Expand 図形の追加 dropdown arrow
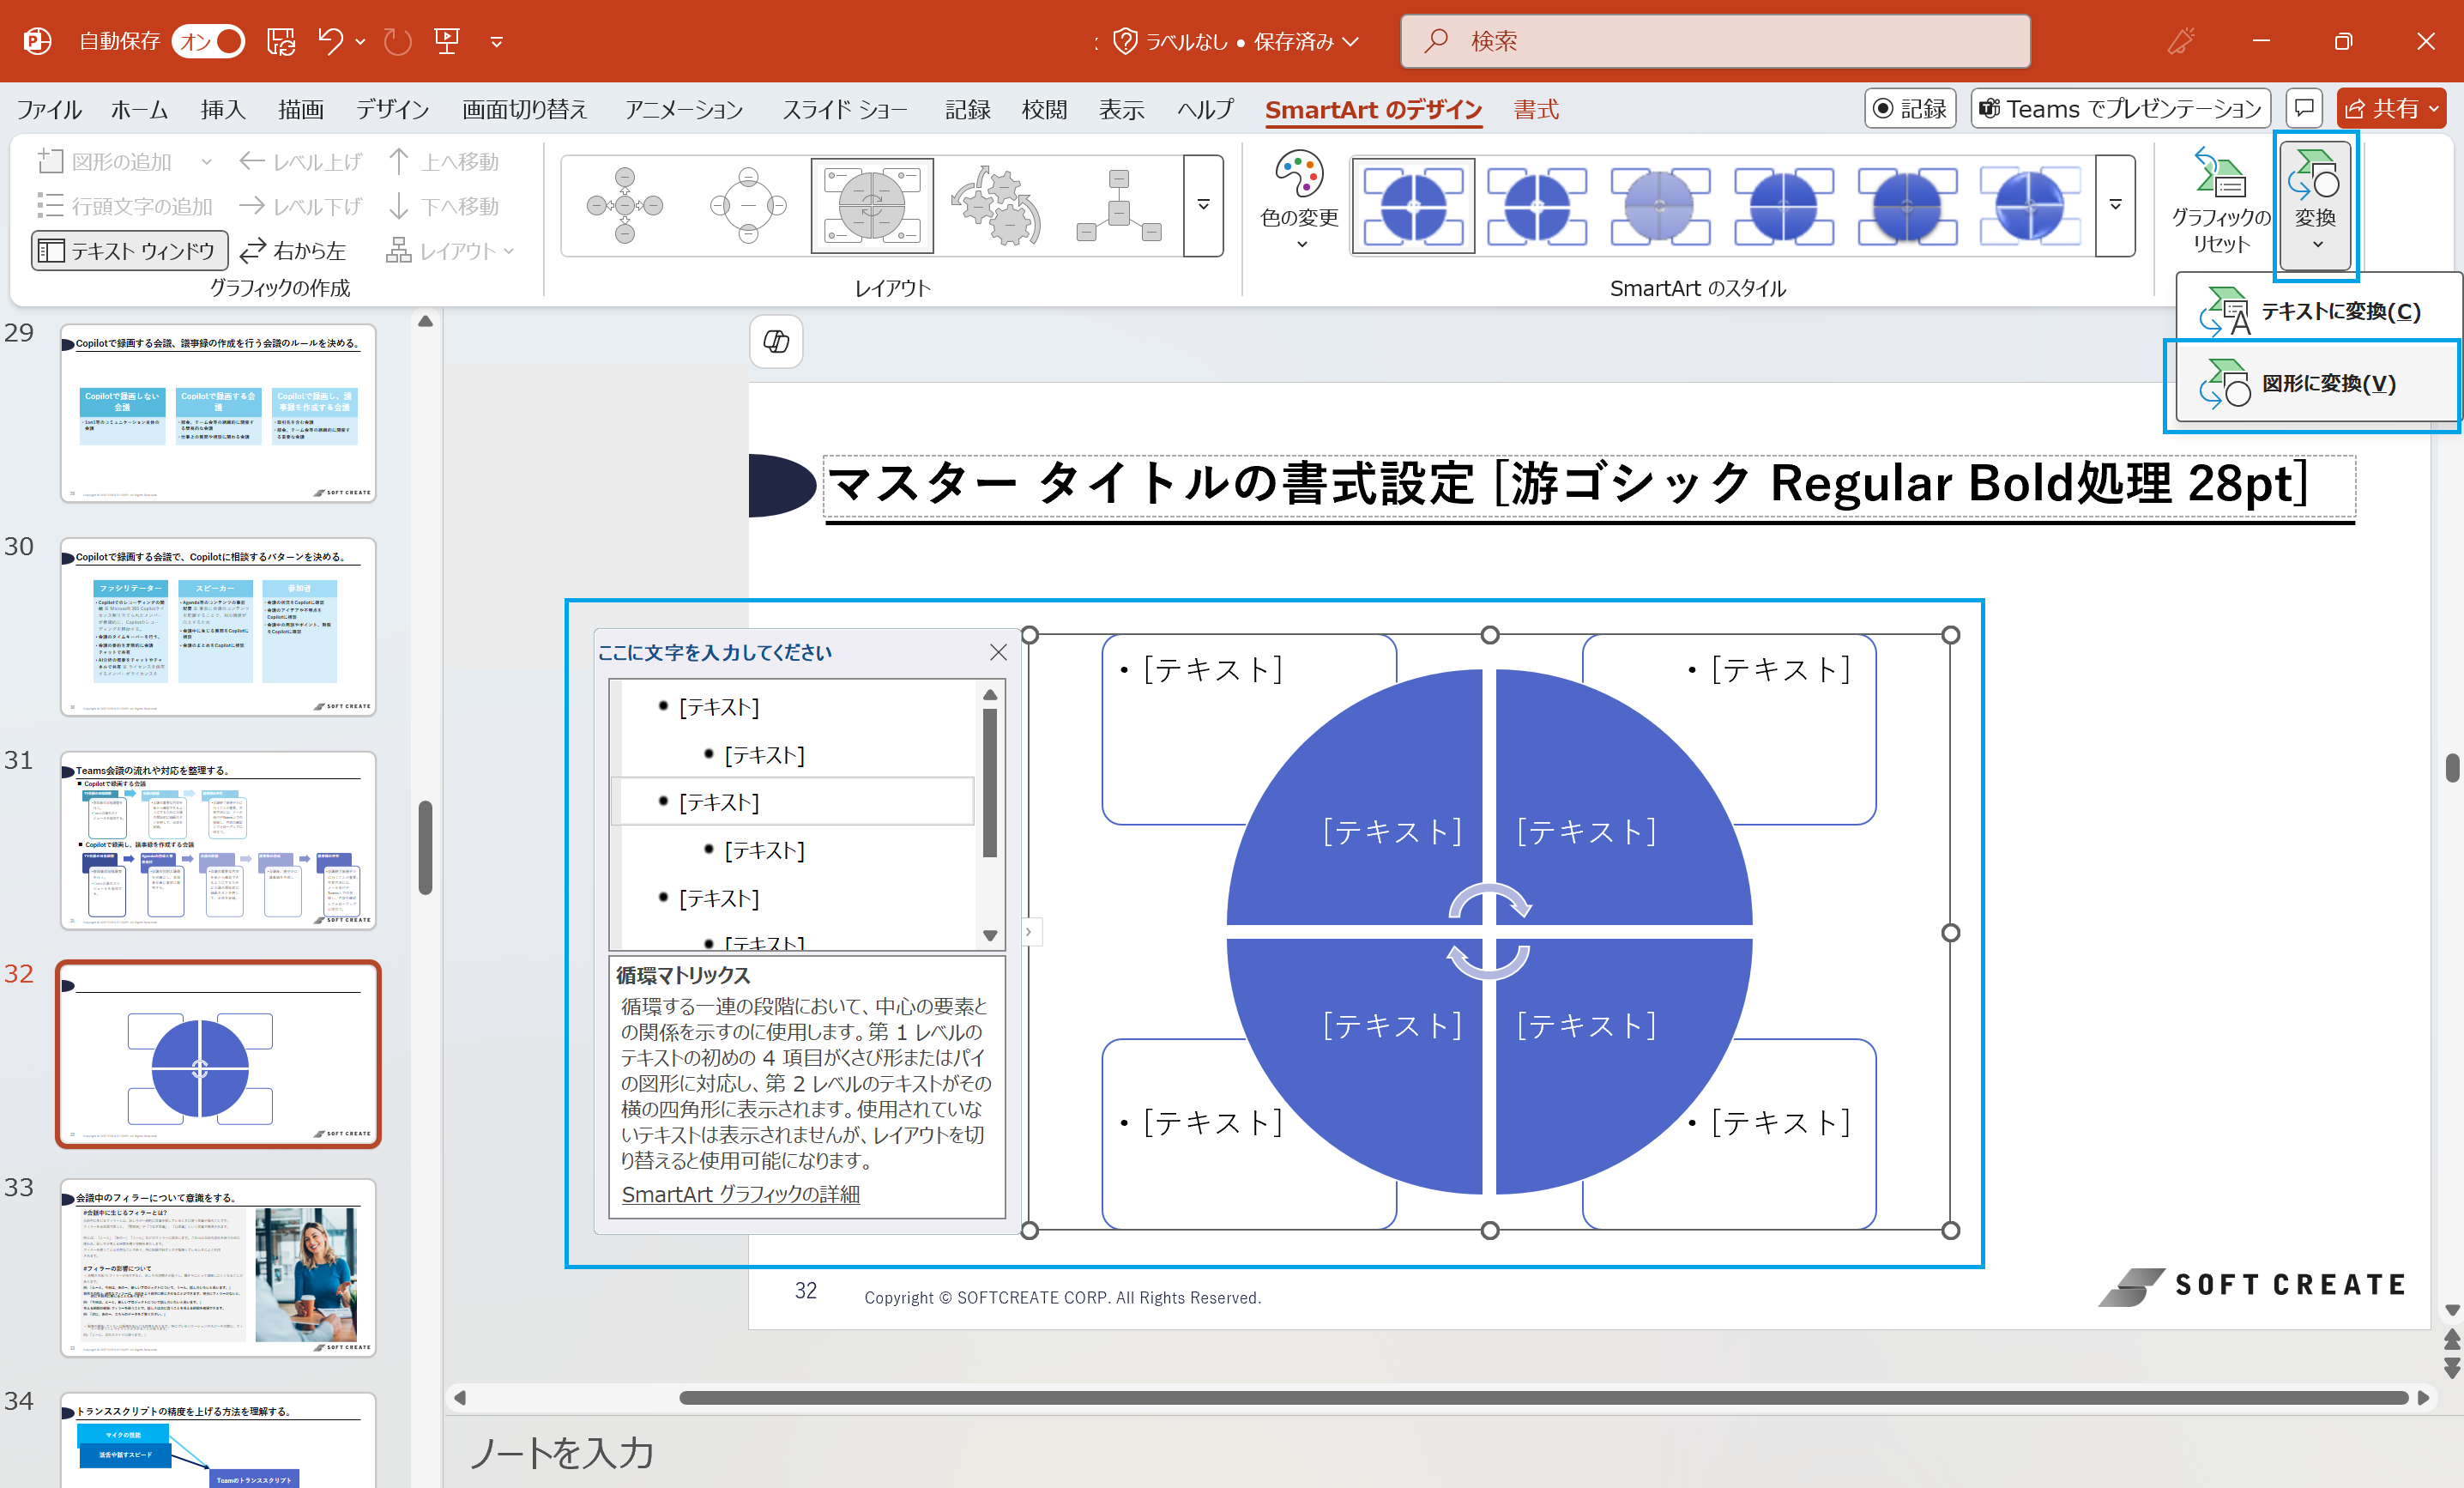This screenshot has width=2464, height=1488. tap(206, 162)
